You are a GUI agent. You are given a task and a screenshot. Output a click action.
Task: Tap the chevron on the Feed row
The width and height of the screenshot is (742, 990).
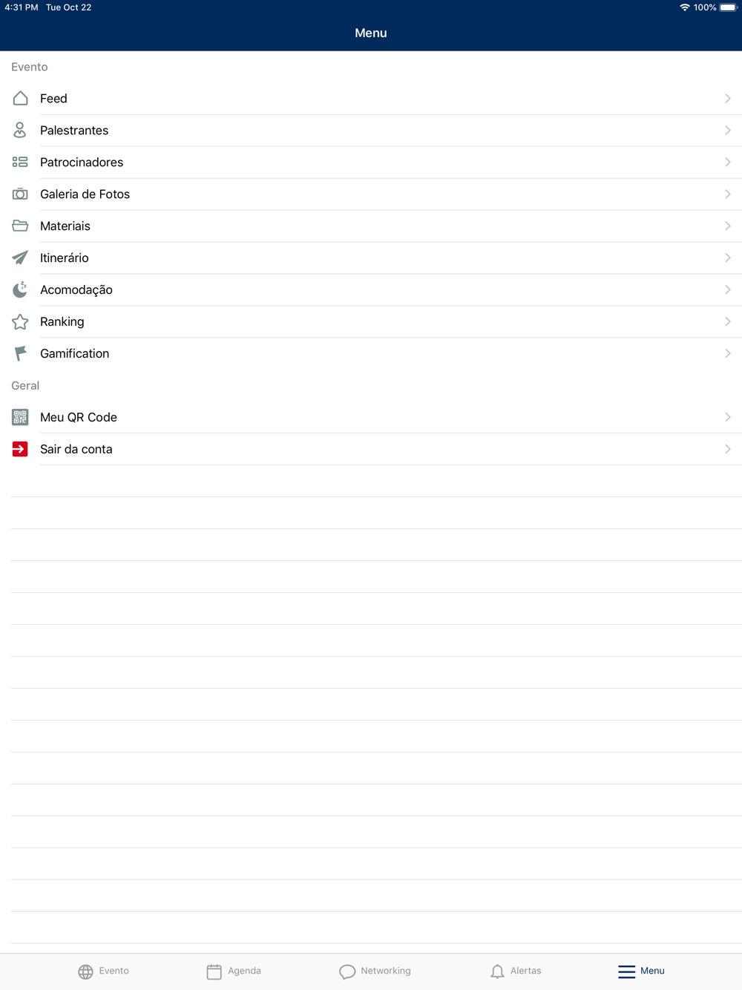[x=728, y=98]
